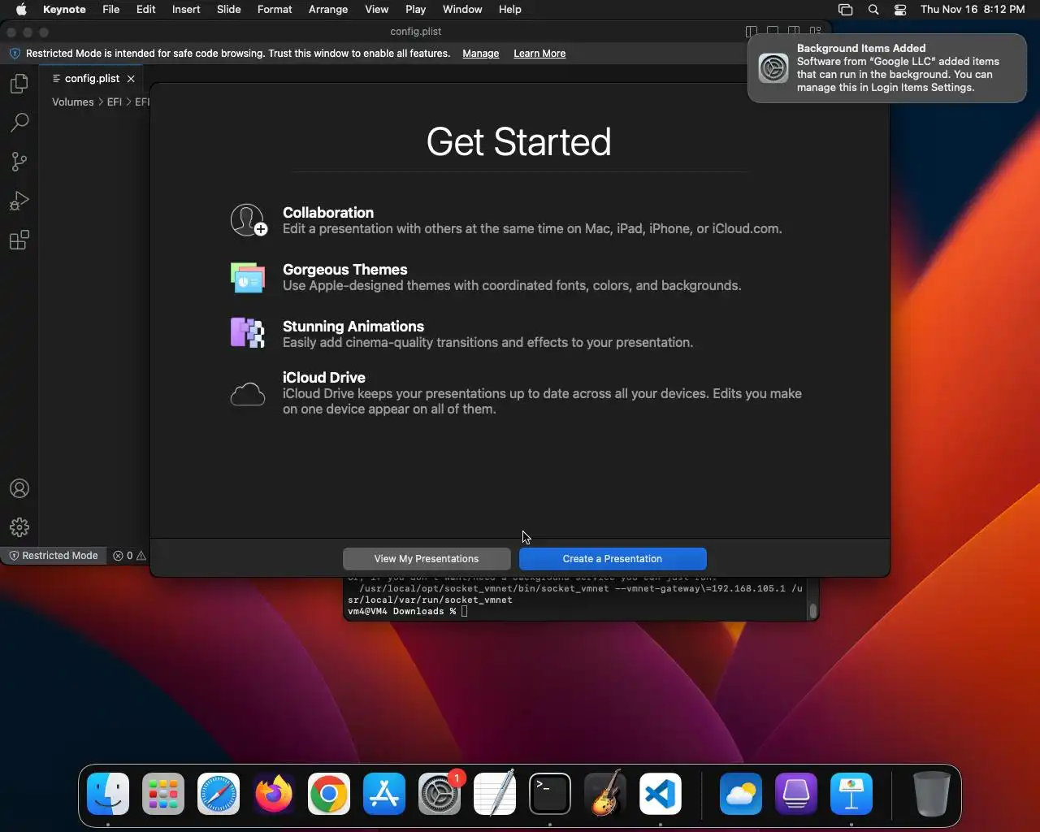Open App Store from the Dock
1040x832 pixels.
(384, 794)
